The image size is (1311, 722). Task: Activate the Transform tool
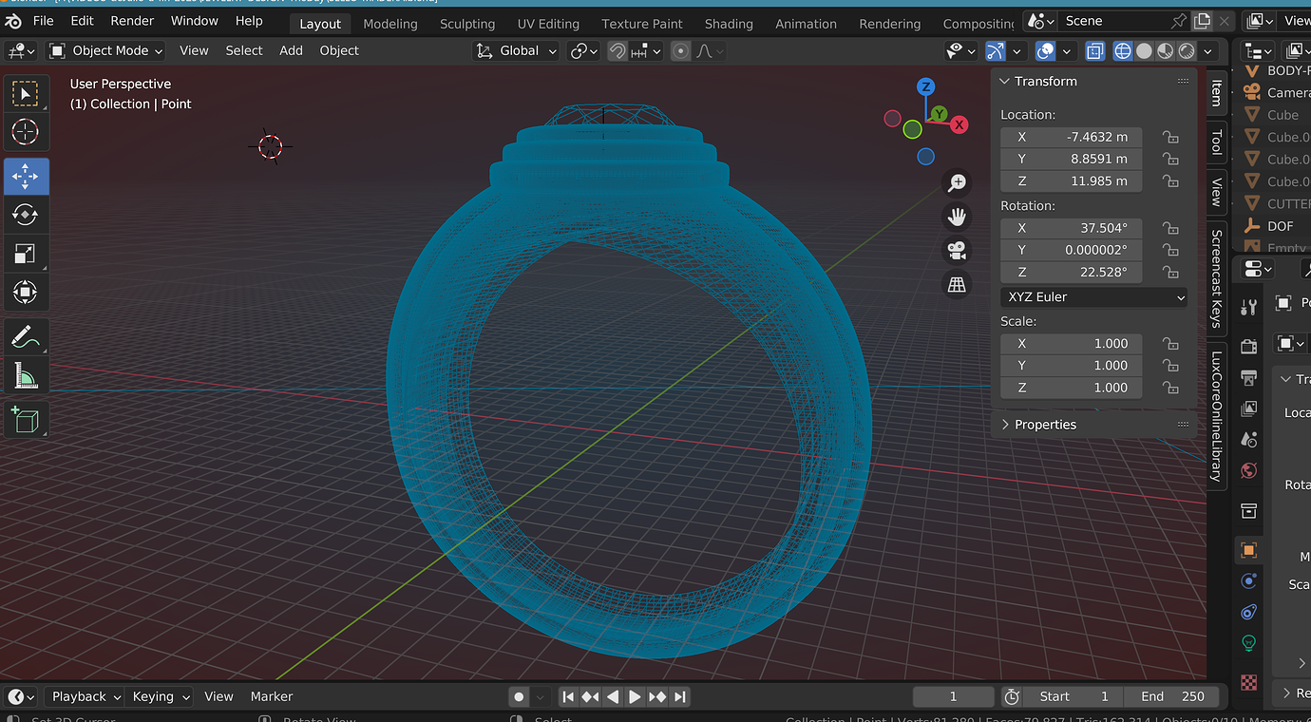tap(26, 291)
